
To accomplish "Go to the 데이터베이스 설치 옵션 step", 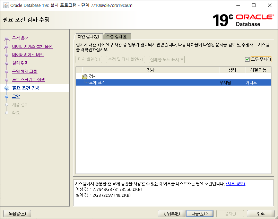I will 32,46.
